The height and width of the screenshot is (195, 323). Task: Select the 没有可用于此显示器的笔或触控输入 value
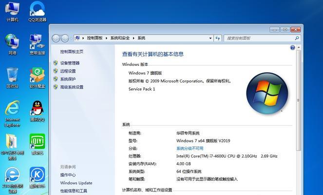(207, 179)
